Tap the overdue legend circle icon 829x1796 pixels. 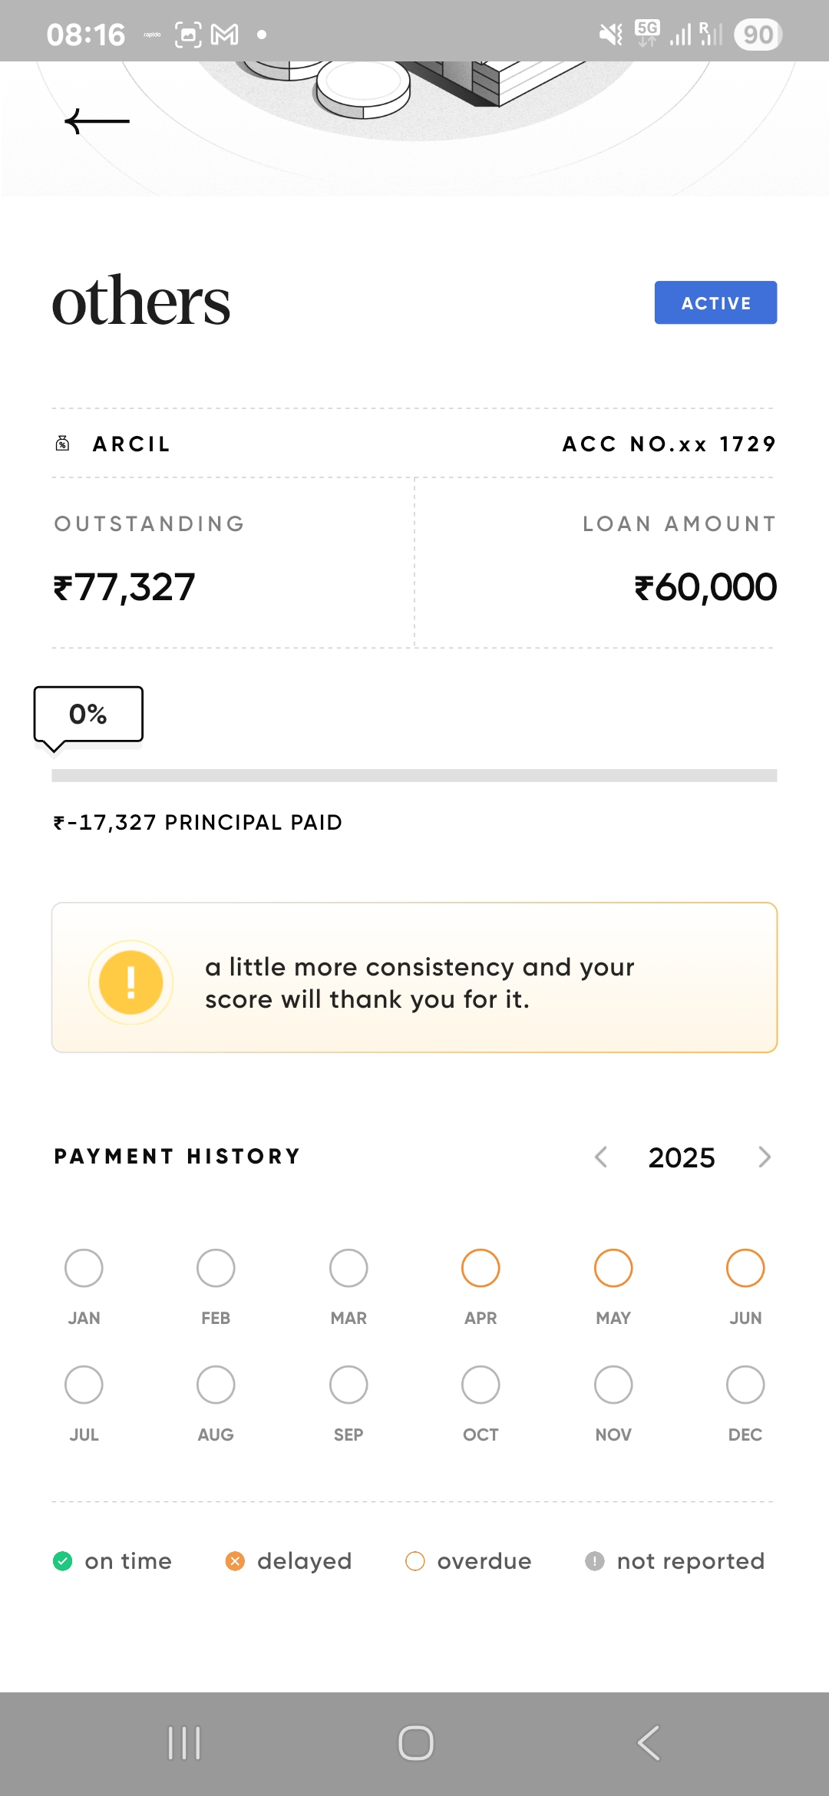[415, 1561]
